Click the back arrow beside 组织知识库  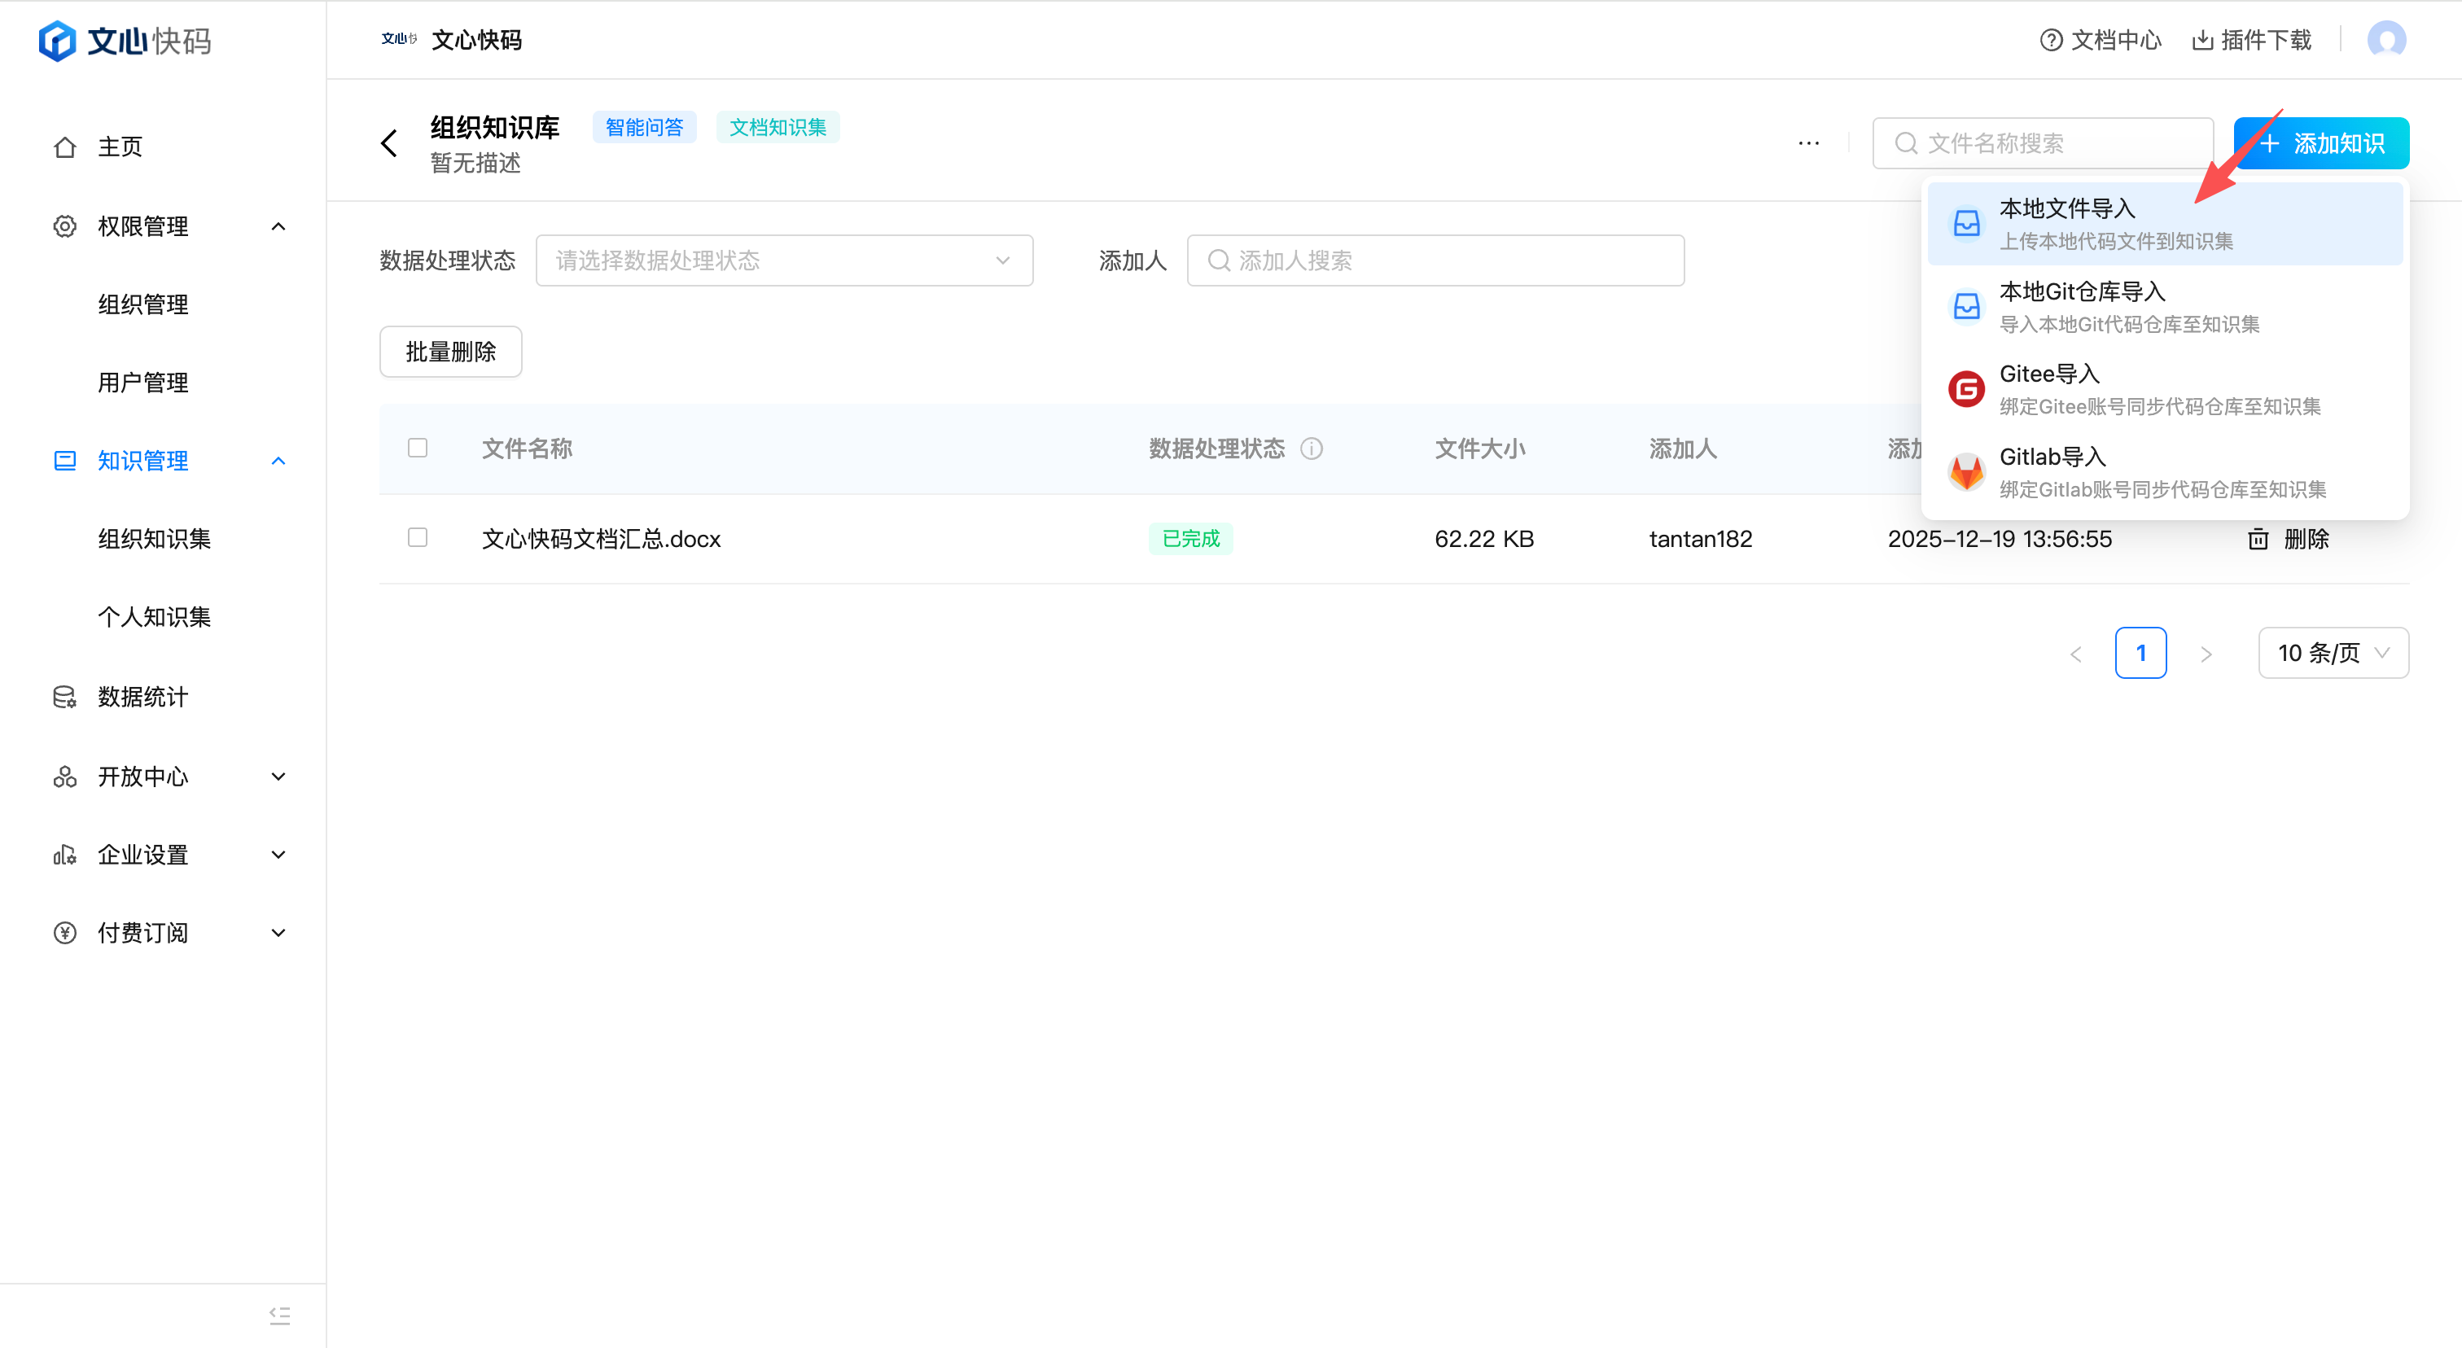(x=389, y=143)
